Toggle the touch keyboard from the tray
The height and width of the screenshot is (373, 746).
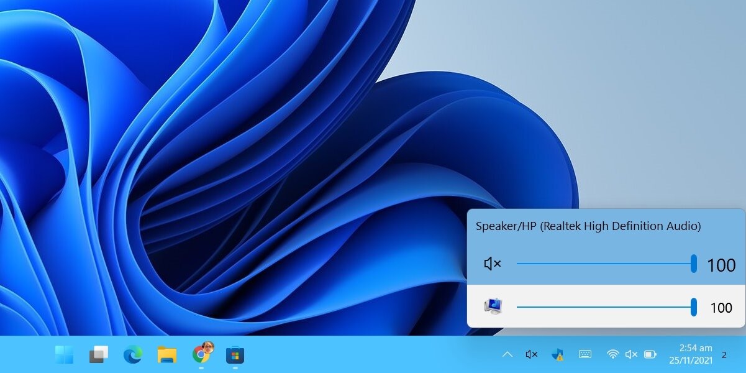coord(585,354)
